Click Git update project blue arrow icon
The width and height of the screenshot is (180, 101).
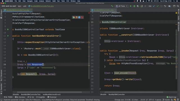(x=154, y=6)
